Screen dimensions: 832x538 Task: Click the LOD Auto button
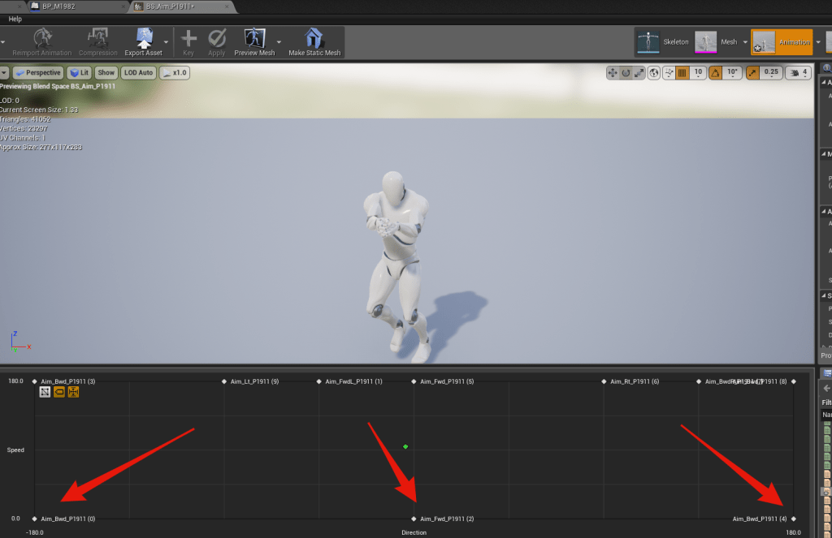[x=139, y=72]
